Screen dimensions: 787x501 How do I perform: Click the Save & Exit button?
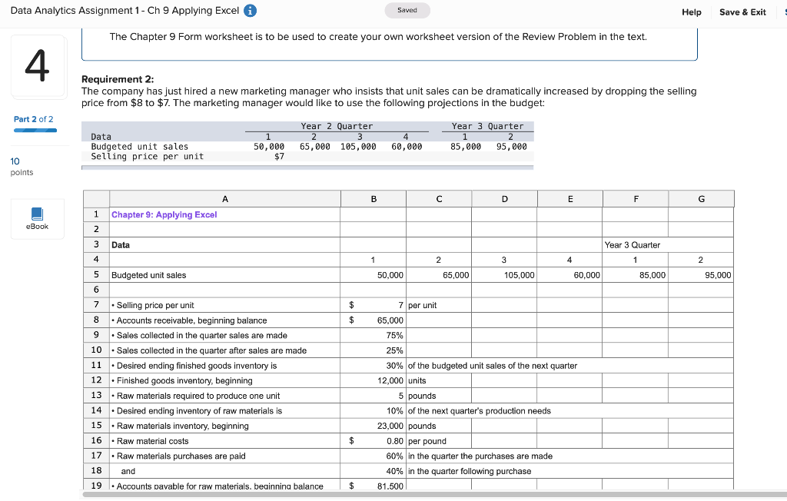coord(742,11)
